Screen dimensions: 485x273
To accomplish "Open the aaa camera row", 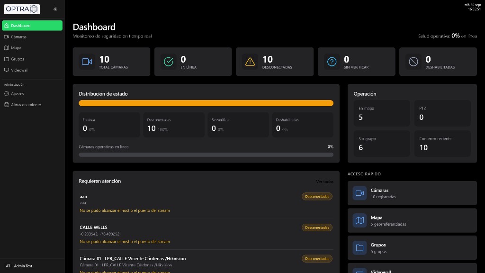I will click(x=206, y=203).
